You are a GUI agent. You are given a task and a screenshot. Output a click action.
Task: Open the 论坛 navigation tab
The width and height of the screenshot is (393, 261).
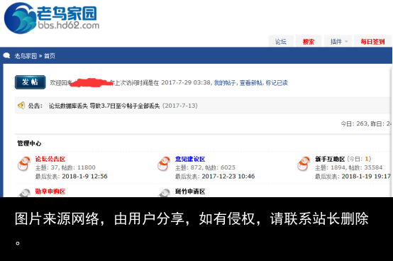tap(281, 41)
